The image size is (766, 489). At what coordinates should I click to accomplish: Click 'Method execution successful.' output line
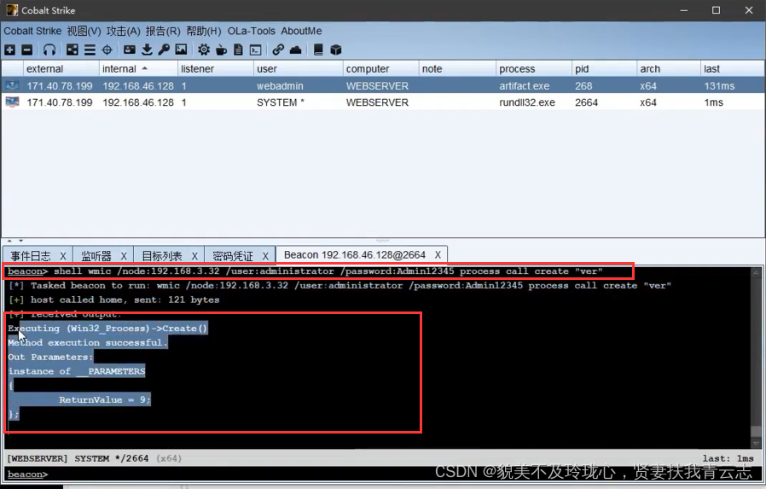pyautogui.click(x=88, y=342)
